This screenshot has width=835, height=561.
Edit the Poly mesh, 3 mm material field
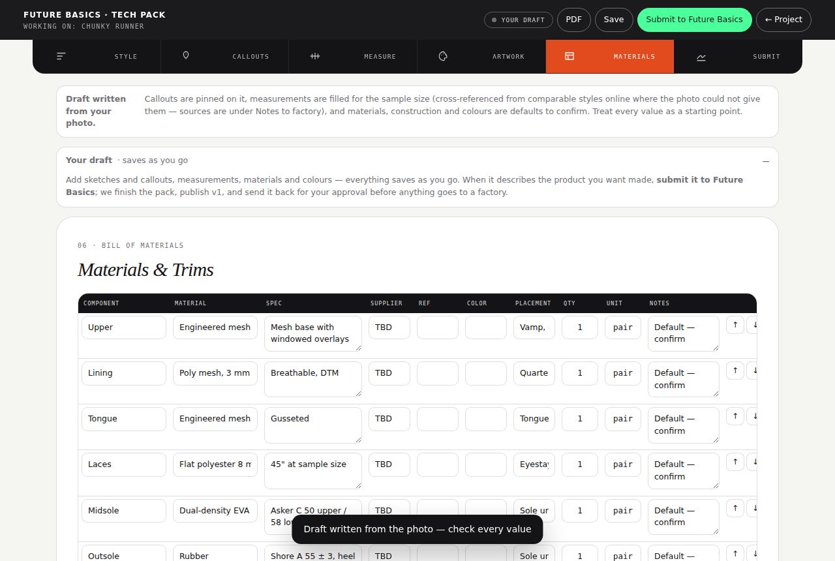point(215,373)
